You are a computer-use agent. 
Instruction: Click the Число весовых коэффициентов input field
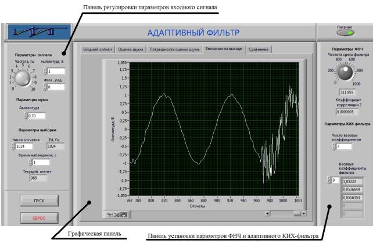(x=344, y=146)
